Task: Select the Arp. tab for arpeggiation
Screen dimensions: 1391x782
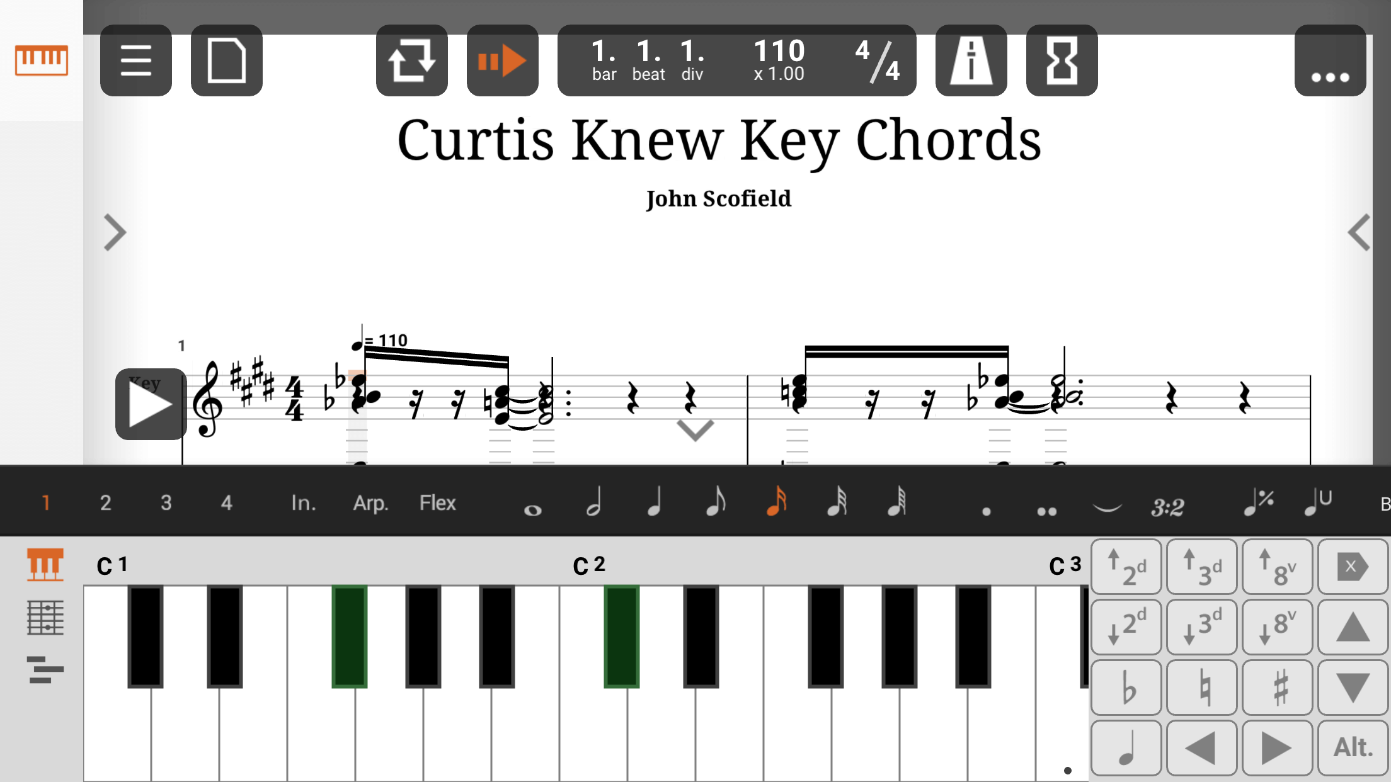Action: 370,502
